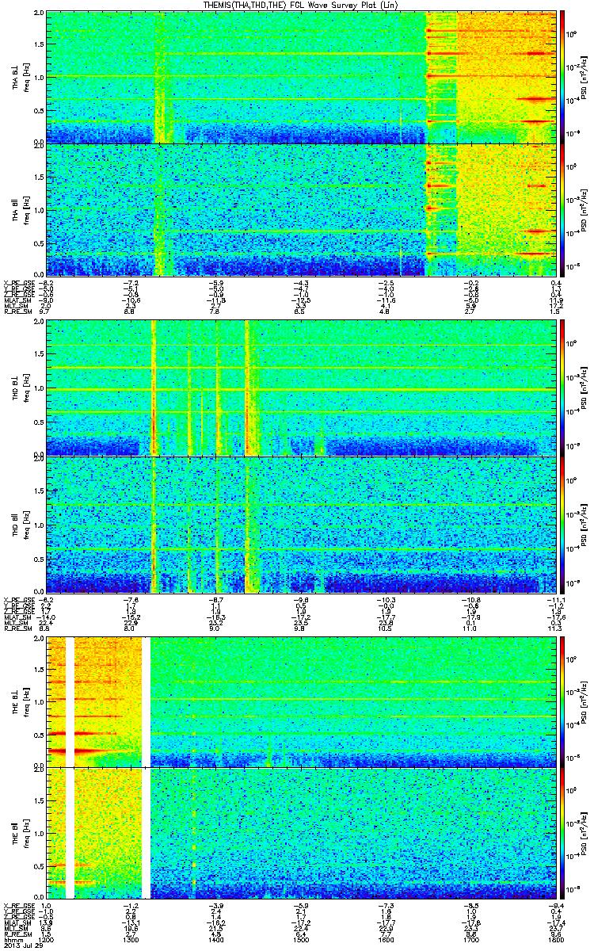Click the 1700 time tick label
Image resolution: width=594 pixels, height=951 pixels.
[x=470, y=938]
